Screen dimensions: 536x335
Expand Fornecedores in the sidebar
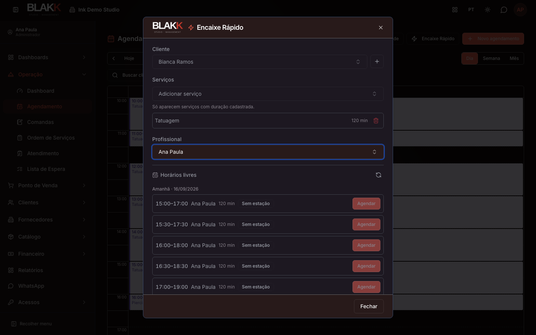[x=47, y=220]
